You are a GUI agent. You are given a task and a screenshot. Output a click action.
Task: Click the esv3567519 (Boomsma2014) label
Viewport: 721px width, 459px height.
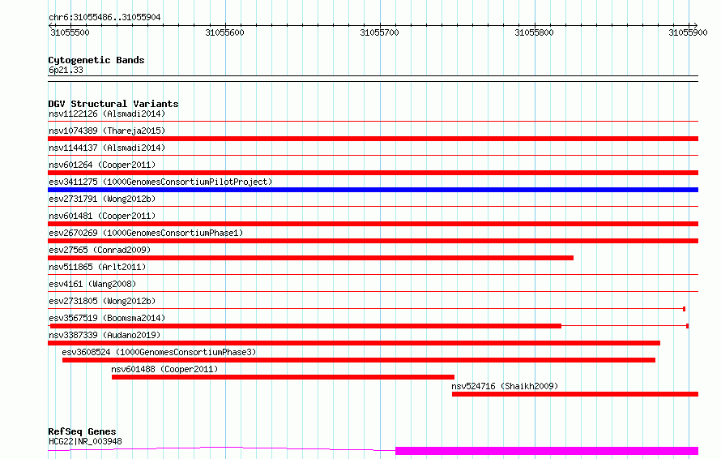click(107, 318)
